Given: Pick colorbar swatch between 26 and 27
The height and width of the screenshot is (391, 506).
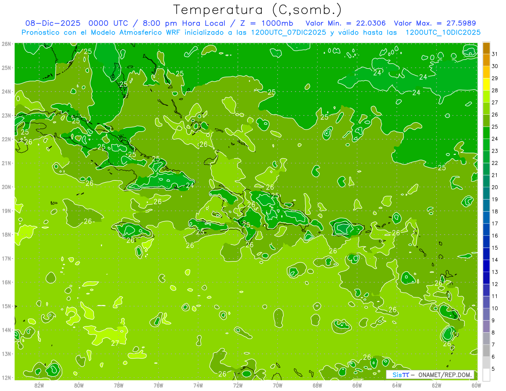Looking at the screenshot, I should (486, 108).
